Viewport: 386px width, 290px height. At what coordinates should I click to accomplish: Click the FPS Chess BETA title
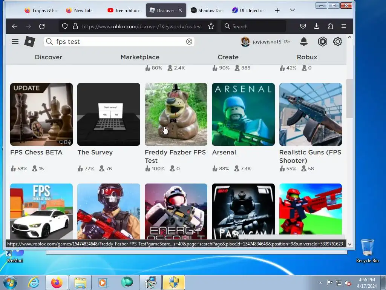tap(36, 153)
